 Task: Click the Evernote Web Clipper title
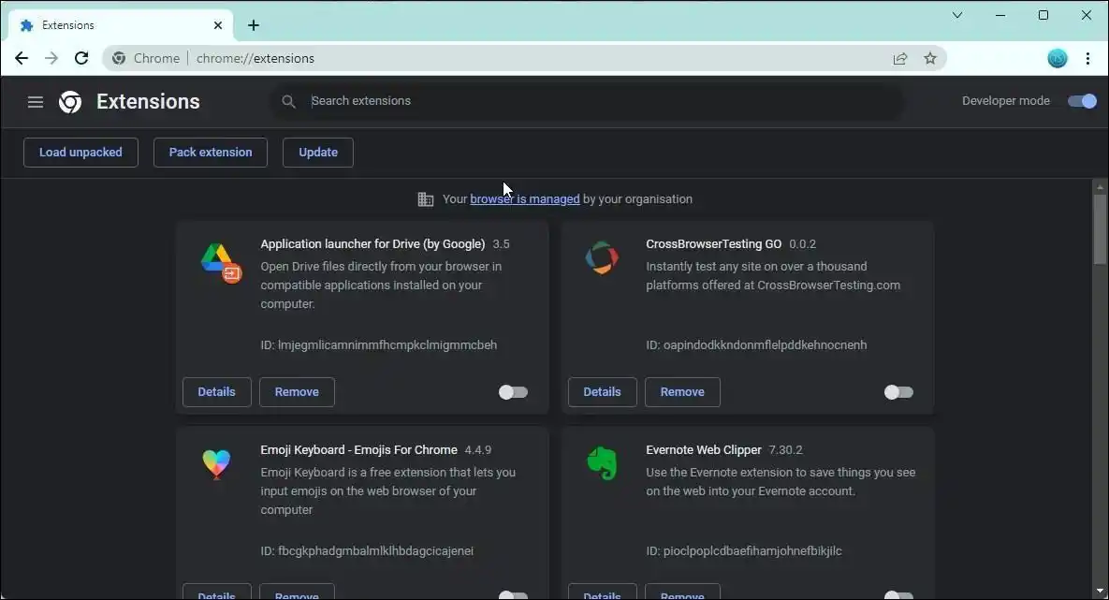703,450
